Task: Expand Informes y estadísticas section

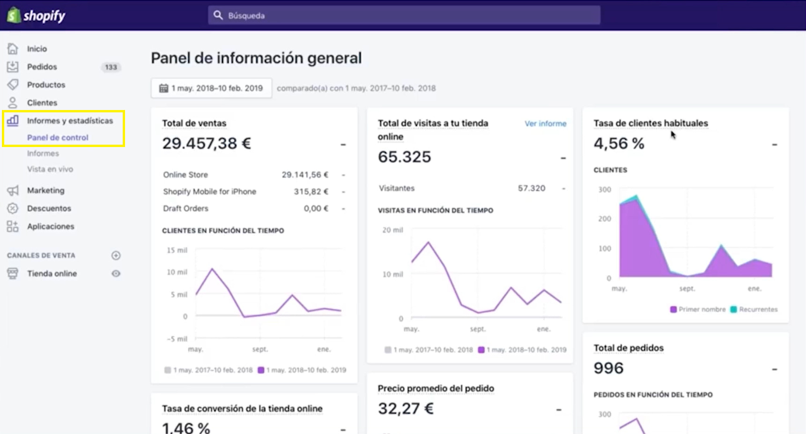Action: (70, 121)
